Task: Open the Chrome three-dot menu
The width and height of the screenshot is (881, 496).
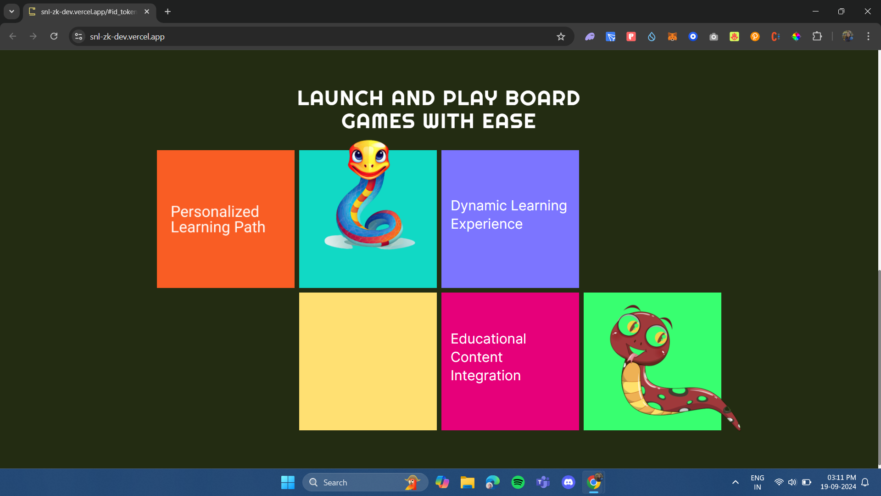Action: coord(868,36)
